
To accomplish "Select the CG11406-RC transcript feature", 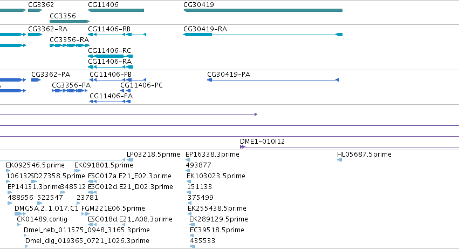I will 111,56.
